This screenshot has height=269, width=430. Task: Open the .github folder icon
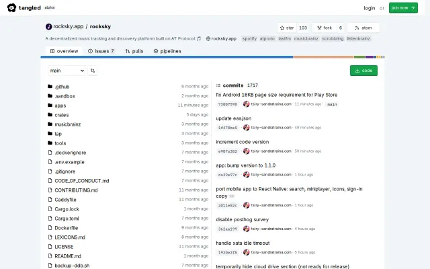50,87
